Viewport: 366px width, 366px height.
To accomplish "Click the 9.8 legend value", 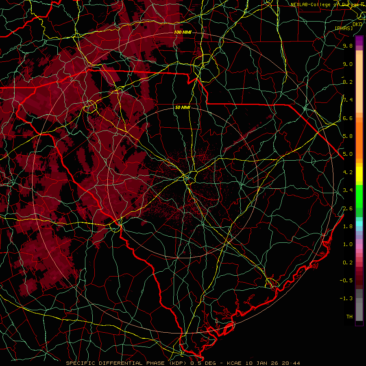I will click(348, 46).
